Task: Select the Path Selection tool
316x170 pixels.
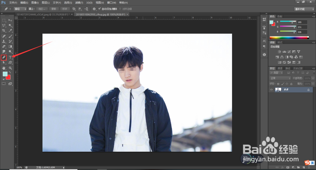Action: click(x=3, y=63)
